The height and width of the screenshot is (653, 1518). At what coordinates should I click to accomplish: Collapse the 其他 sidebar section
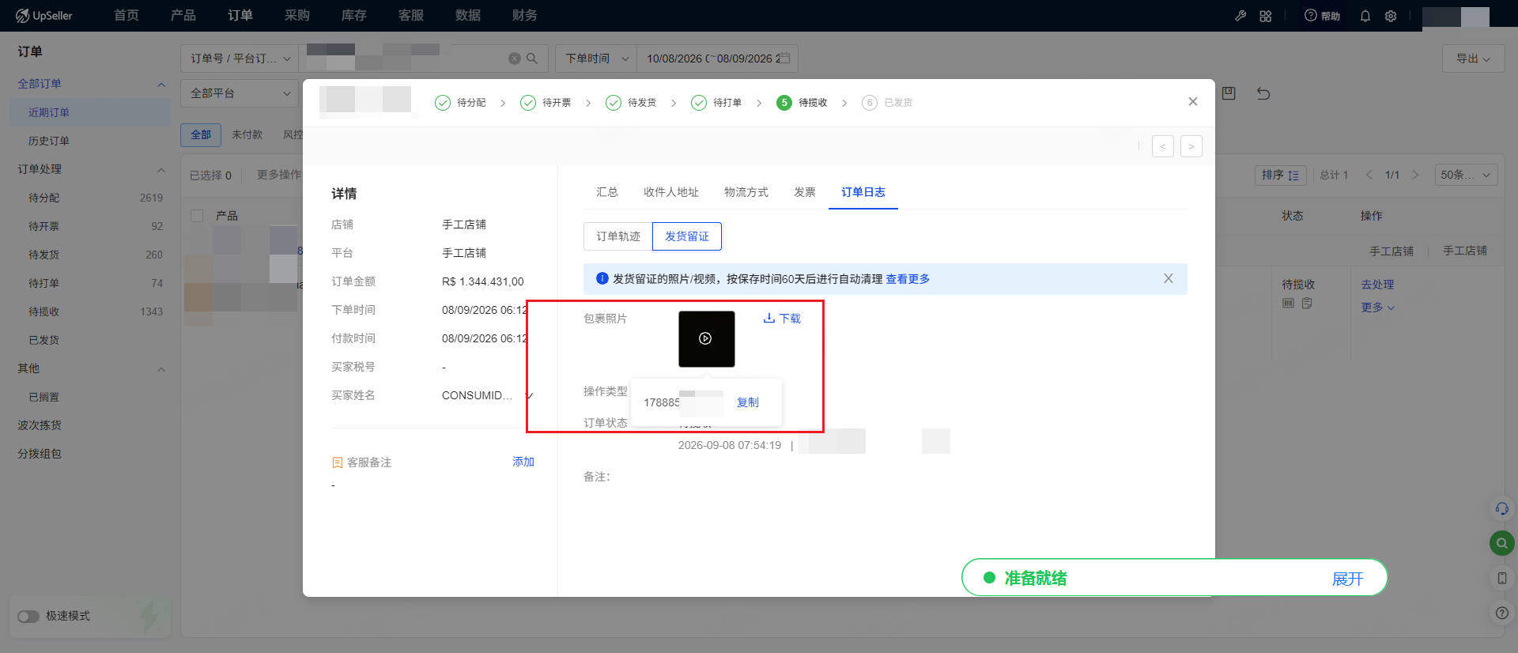[161, 368]
